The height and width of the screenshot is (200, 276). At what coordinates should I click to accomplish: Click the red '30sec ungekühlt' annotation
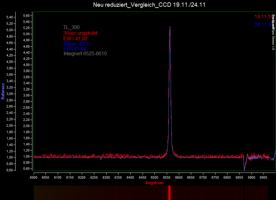point(80,33)
